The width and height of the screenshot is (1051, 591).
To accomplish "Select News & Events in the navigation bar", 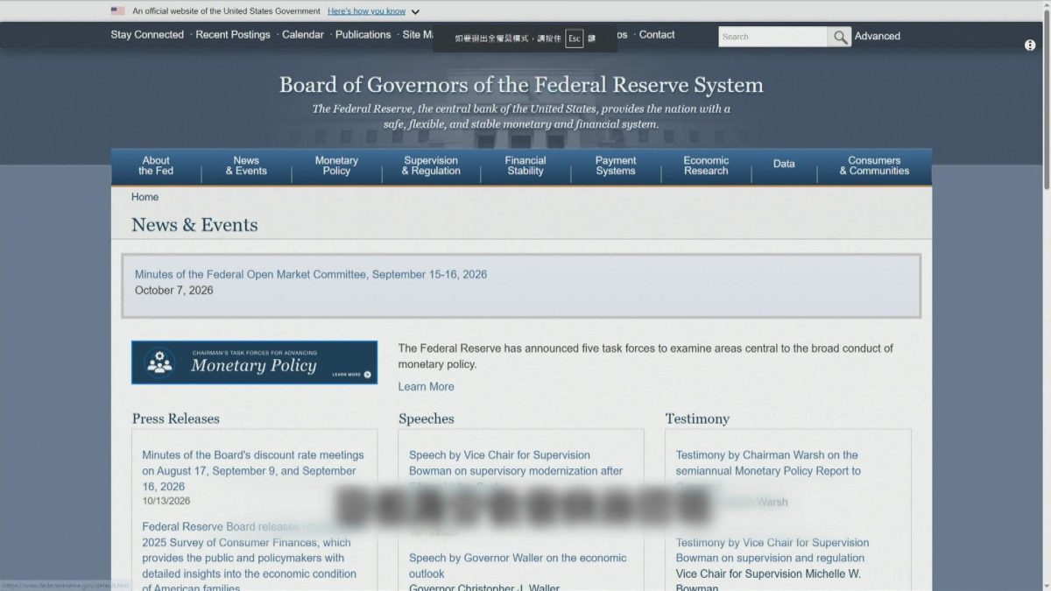I will pyautogui.click(x=246, y=165).
